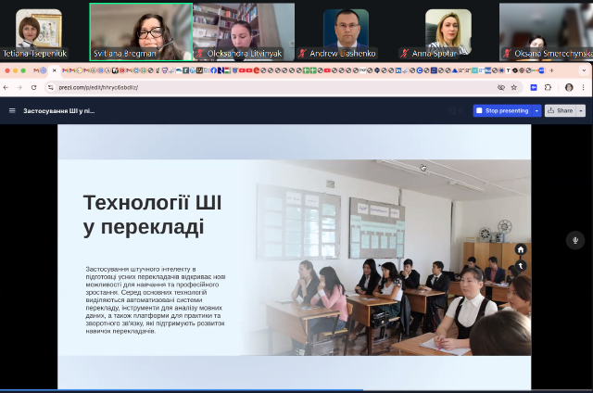
Task: Click the Share button
Action: pos(561,111)
